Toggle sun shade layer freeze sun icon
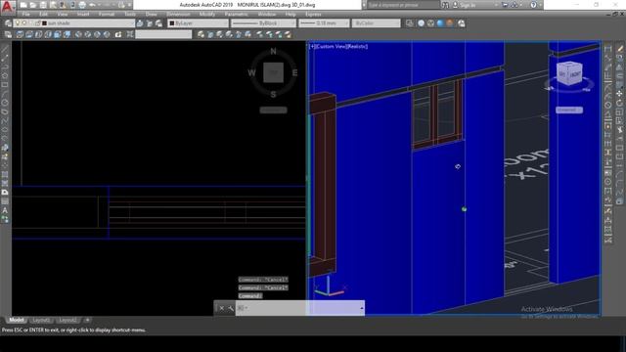 (x=24, y=23)
